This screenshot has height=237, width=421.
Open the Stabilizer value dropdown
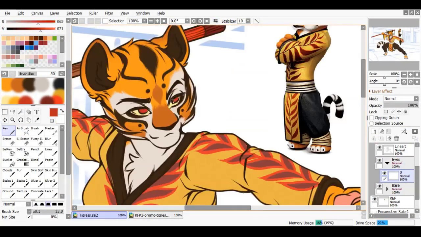248,21
